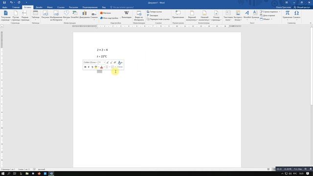Pick the red font color in mini toolbar
The width and height of the screenshot is (313, 176).
[x=101, y=67]
